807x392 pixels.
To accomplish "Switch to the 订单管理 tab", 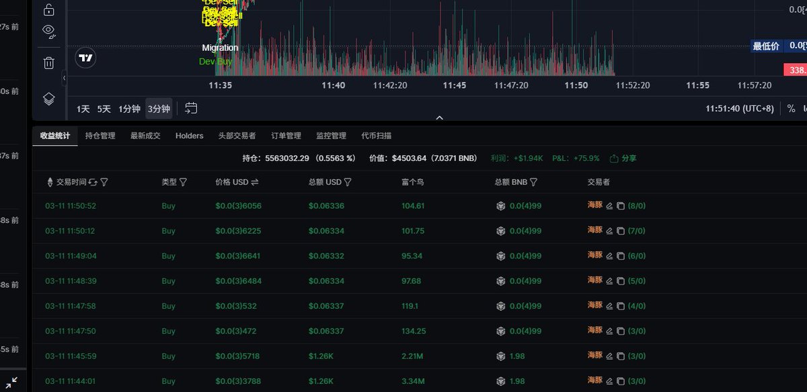I will (x=286, y=136).
